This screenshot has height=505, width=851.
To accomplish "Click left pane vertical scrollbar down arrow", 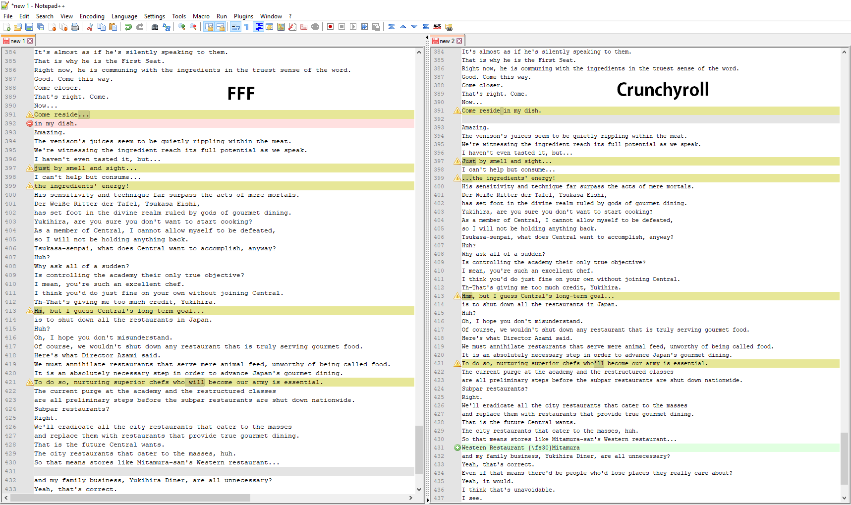I will click(x=419, y=490).
